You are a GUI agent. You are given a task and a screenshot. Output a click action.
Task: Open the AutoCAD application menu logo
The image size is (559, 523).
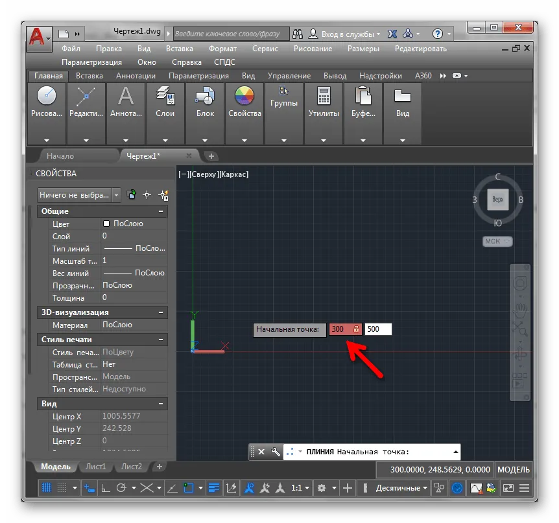pyautogui.click(x=39, y=38)
